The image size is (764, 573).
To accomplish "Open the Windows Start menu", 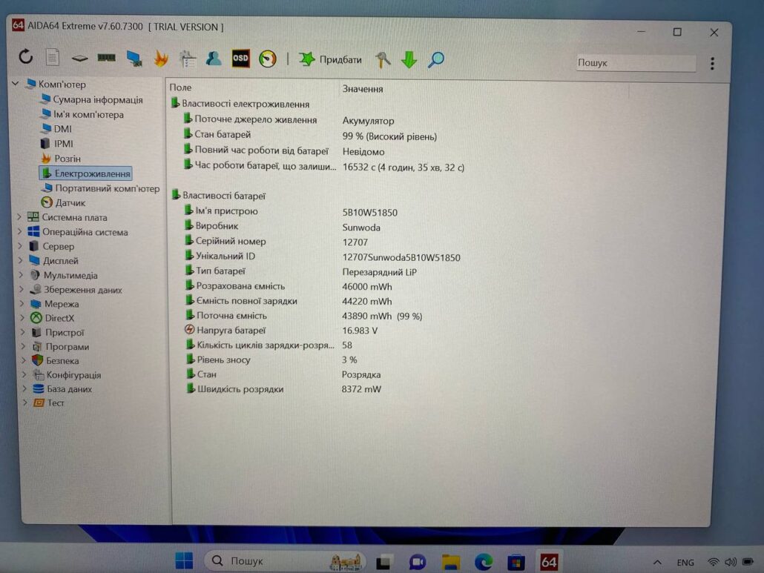I will tap(184, 561).
